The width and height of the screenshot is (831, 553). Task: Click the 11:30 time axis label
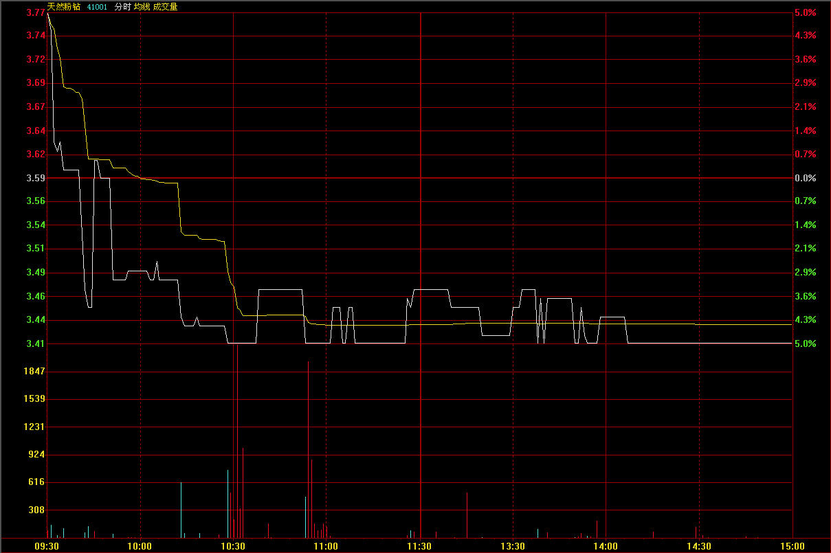coord(419,546)
